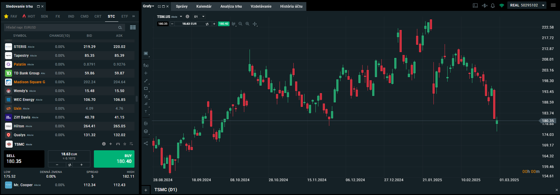
Task: Share the chart via share icon
Action: click(x=146, y=144)
